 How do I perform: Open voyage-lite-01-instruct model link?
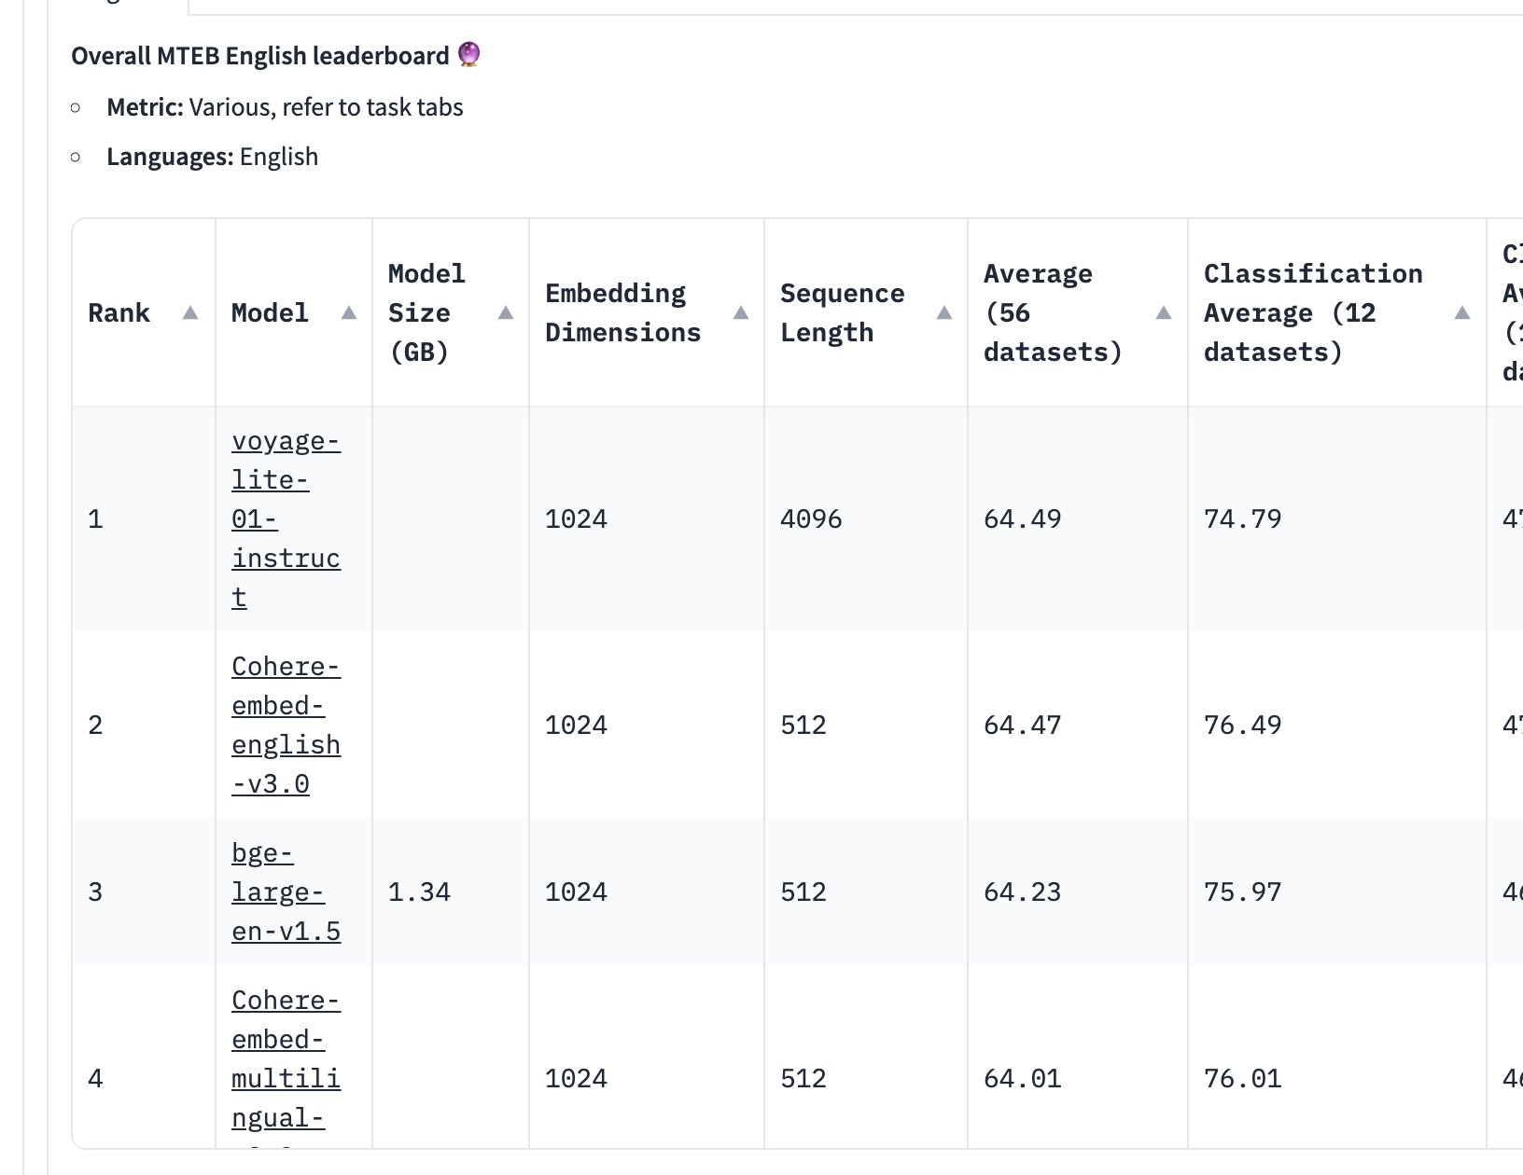[x=286, y=518]
